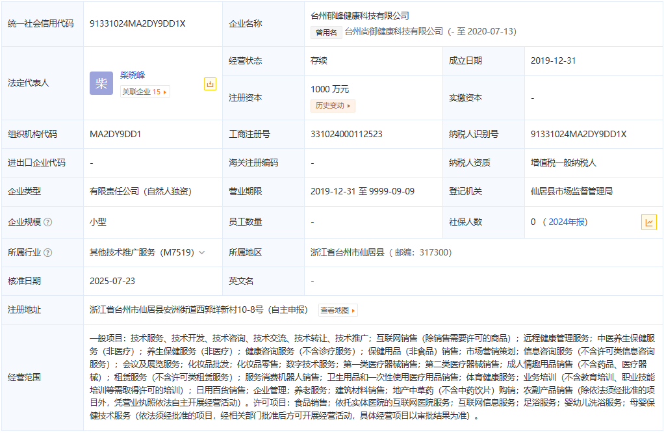
Task: Click the orange share icon beside 柴晓峰
Action: 210,84
